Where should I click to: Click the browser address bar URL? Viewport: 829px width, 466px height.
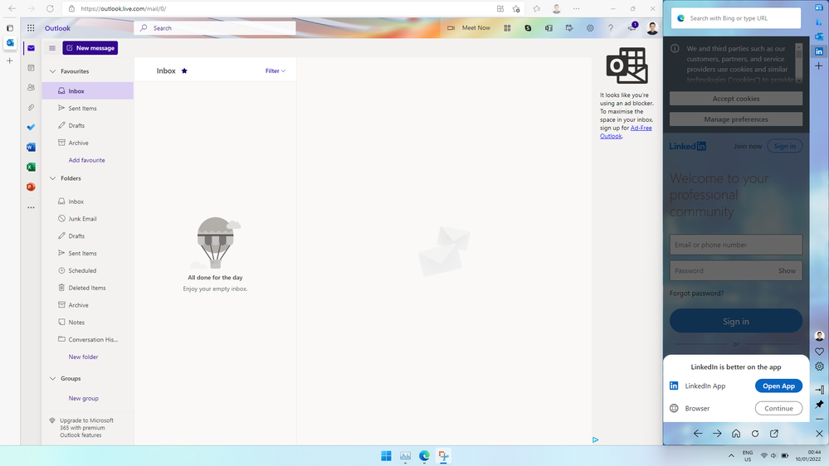(x=123, y=8)
